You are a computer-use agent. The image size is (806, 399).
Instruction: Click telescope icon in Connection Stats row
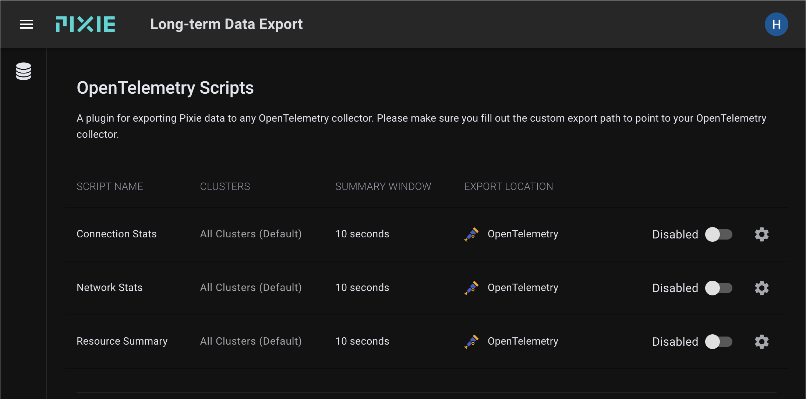[x=471, y=234]
